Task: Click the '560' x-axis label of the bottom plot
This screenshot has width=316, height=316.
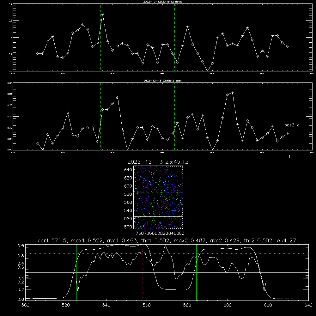Action: click(147, 305)
